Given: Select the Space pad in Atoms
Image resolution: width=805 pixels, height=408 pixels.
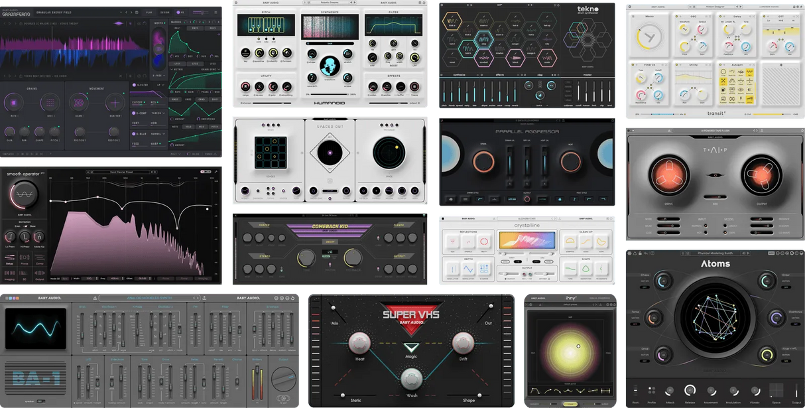Looking at the screenshot, I should [776, 390].
